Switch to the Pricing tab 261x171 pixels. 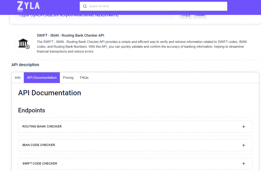tap(68, 77)
